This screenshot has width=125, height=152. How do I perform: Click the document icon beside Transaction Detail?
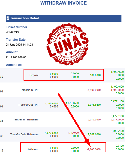coord(8,18)
